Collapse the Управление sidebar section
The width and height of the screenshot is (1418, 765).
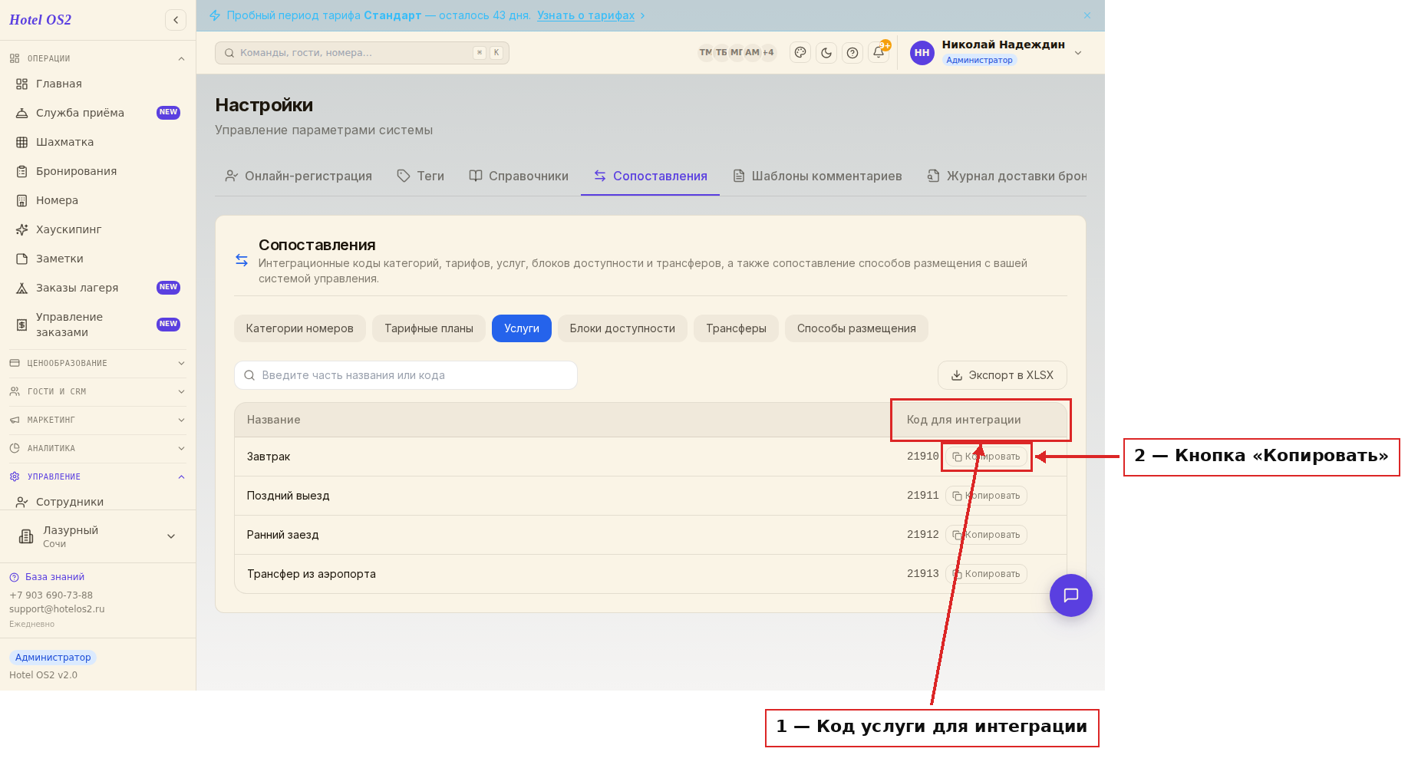(x=97, y=476)
